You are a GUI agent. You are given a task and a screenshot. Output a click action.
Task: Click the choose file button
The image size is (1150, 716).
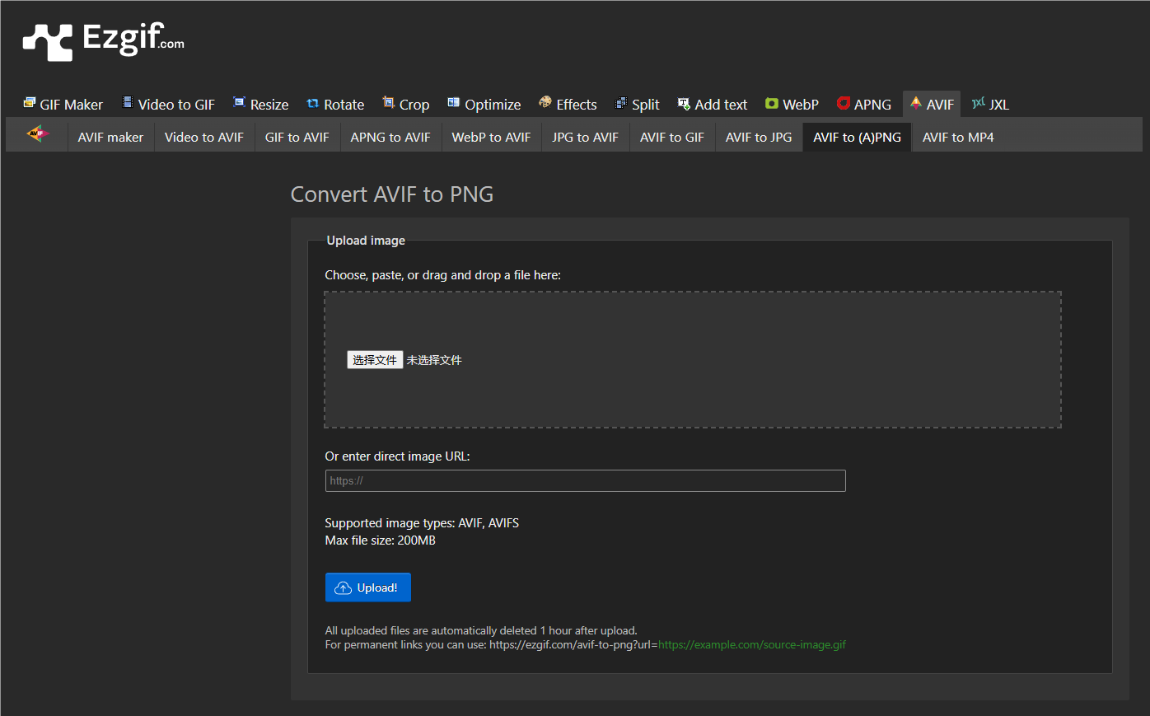375,360
